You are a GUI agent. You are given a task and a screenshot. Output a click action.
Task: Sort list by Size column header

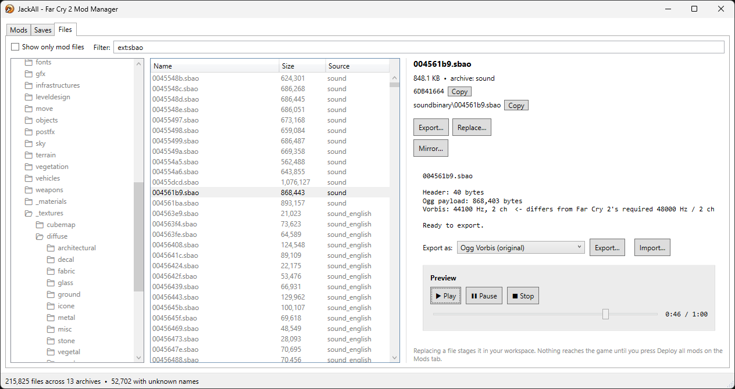click(302, 66)
